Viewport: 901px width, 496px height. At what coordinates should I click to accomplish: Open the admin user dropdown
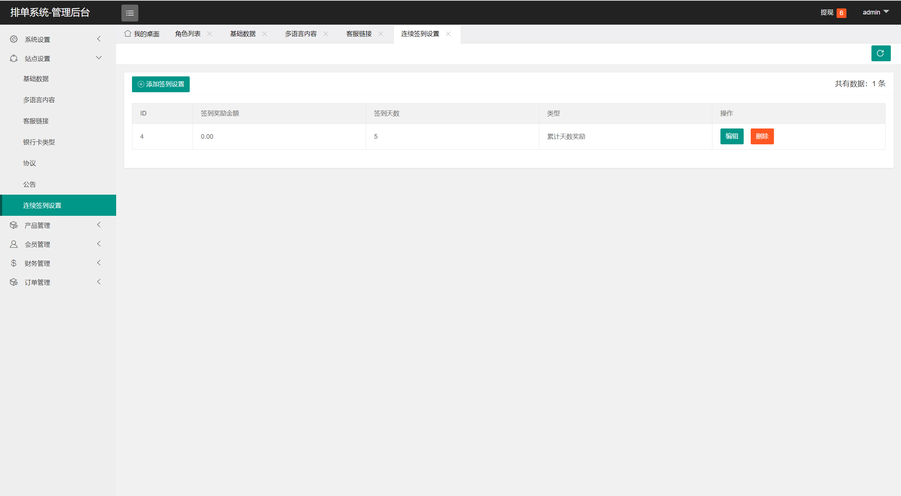pos(875,12)
